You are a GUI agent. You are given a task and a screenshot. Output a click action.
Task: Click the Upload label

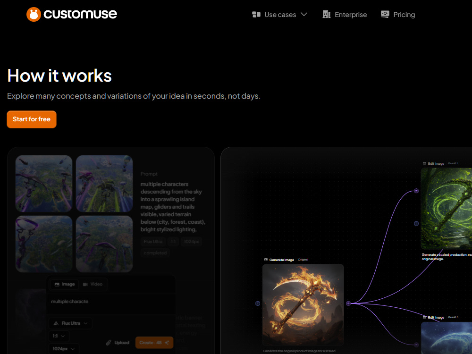[x=122, y=343]
